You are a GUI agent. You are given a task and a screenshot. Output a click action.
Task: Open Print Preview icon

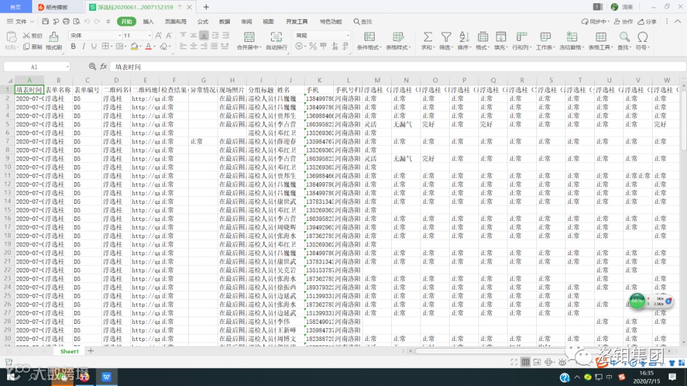point(77,22)
